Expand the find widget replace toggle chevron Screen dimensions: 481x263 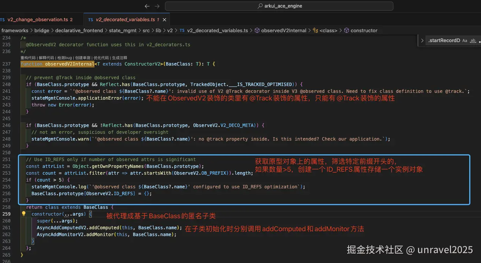point(422,40)
